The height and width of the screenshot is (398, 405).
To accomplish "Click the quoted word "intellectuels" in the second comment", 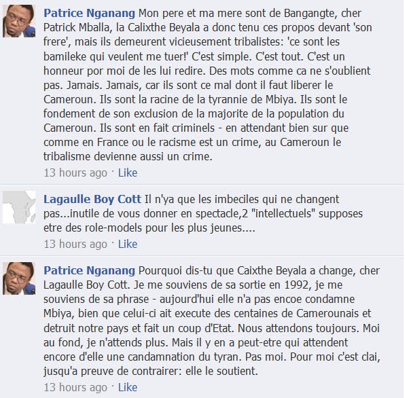I will coord(283,213).
